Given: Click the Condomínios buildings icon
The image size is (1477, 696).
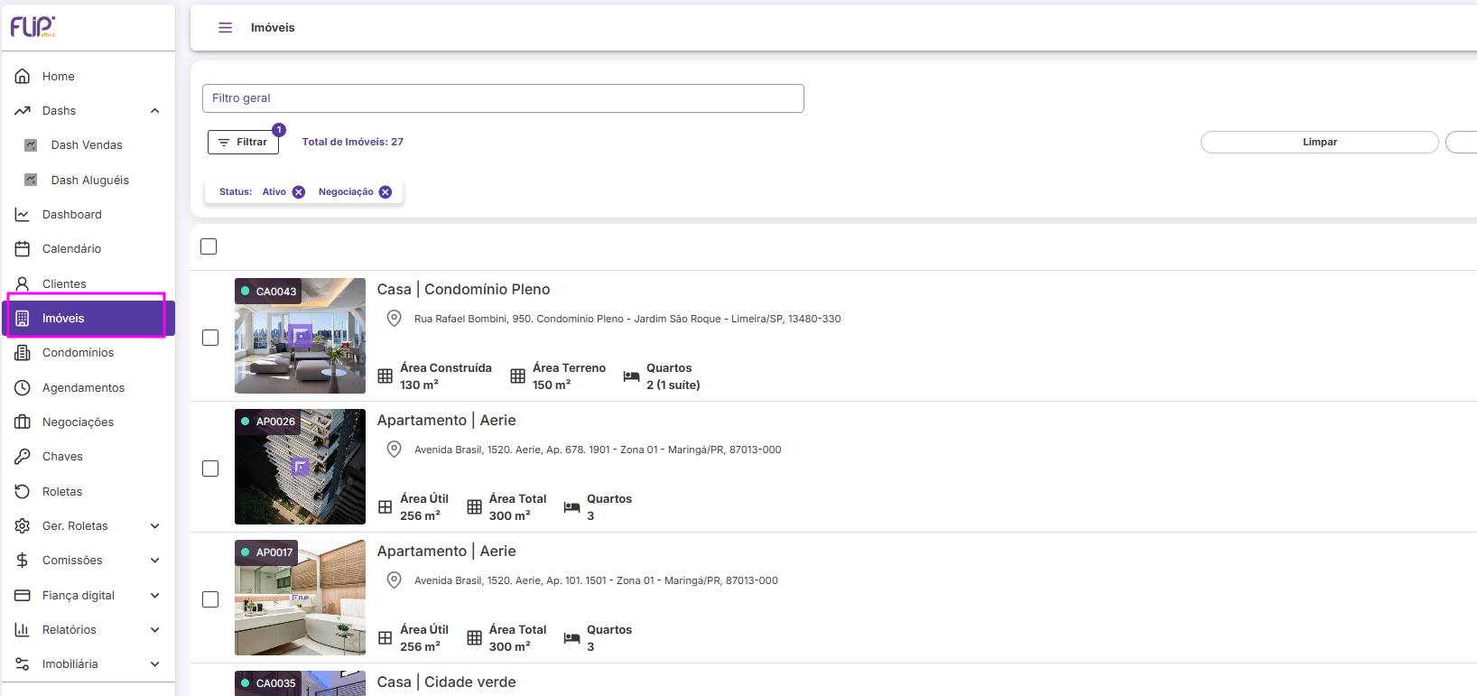Looking at the screenshot, I should pyautogui.click(x=23, y=353).
